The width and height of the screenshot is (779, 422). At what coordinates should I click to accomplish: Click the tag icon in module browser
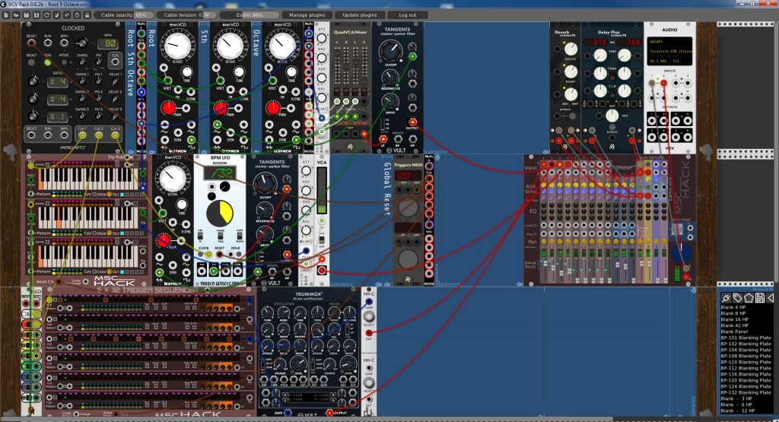pyautogui.click(x=737, y=298)
